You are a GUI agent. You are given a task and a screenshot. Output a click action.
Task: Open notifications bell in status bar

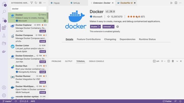180,101
